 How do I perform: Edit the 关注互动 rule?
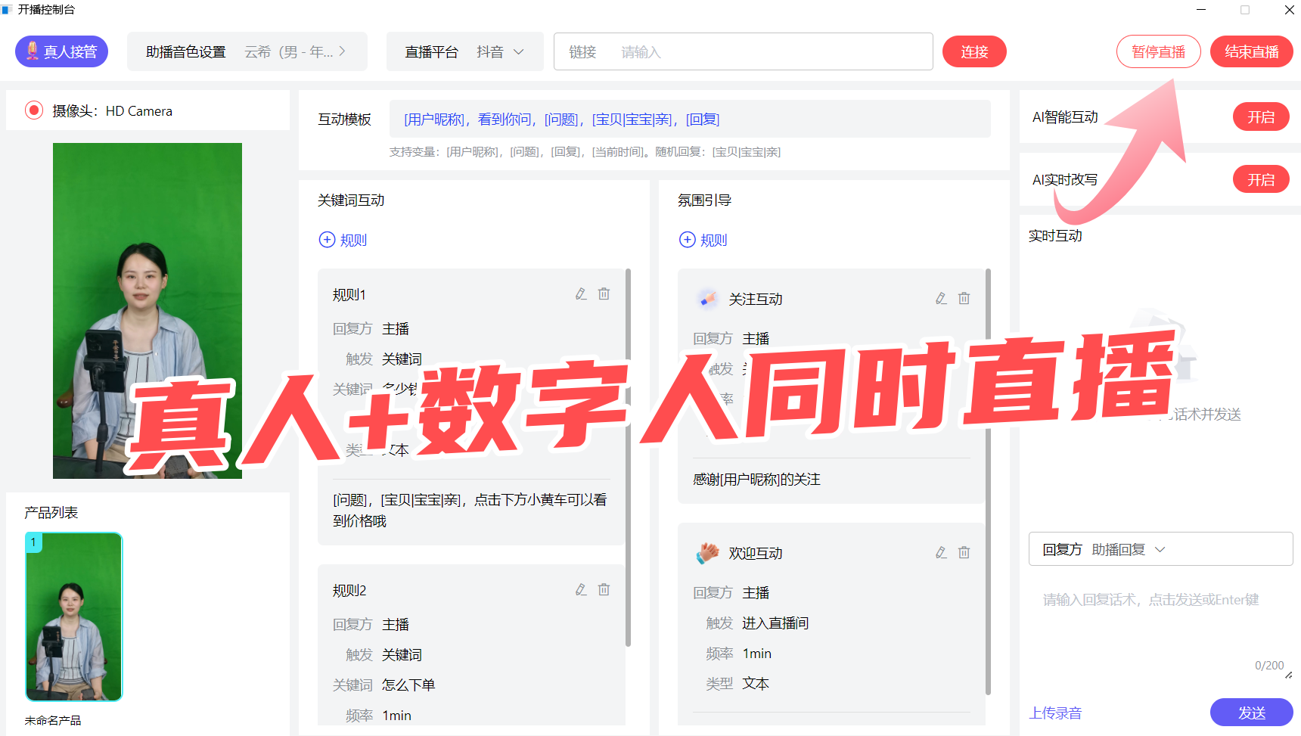point(941,298)
